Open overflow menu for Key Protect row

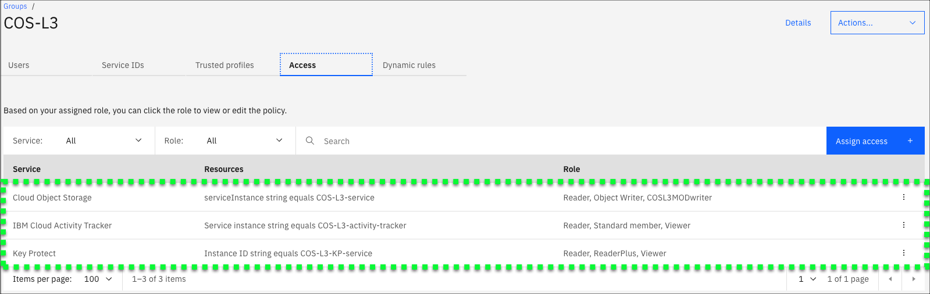[x=903, y=253]
